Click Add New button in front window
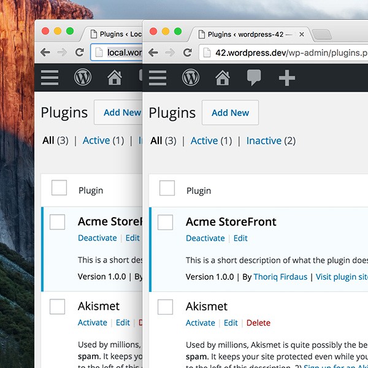 pos(230,113)
